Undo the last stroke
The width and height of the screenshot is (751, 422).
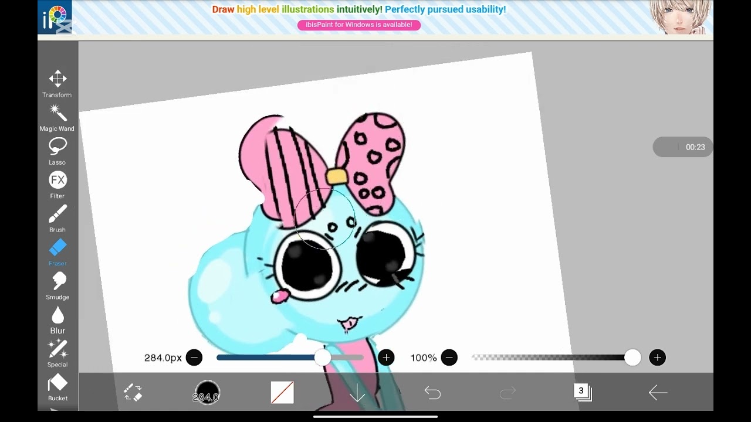[432, 393]
